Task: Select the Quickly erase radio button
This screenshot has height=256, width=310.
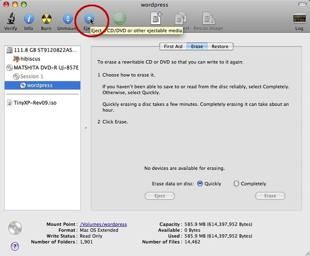Action: tap(200, 184)
